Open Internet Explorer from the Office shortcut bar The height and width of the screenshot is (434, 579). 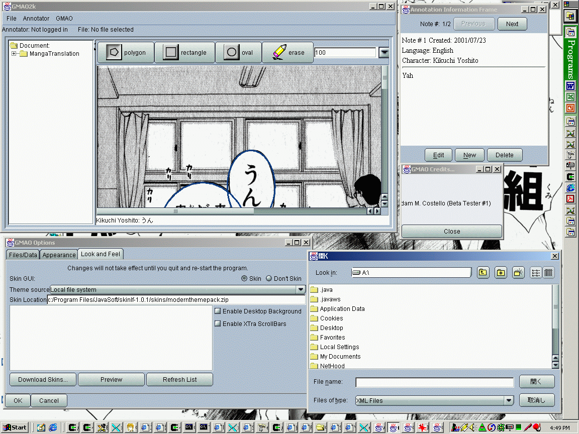point(570,188)
